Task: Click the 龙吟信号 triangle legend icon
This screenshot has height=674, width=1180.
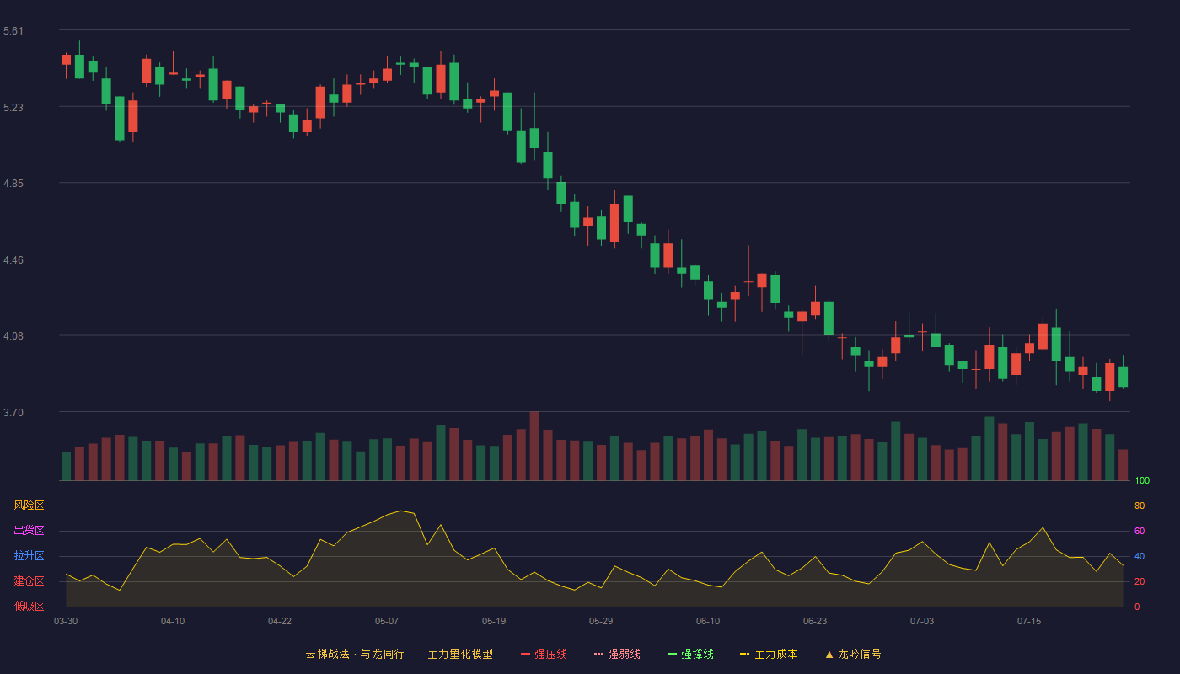Action: click(x=829, y=654)
